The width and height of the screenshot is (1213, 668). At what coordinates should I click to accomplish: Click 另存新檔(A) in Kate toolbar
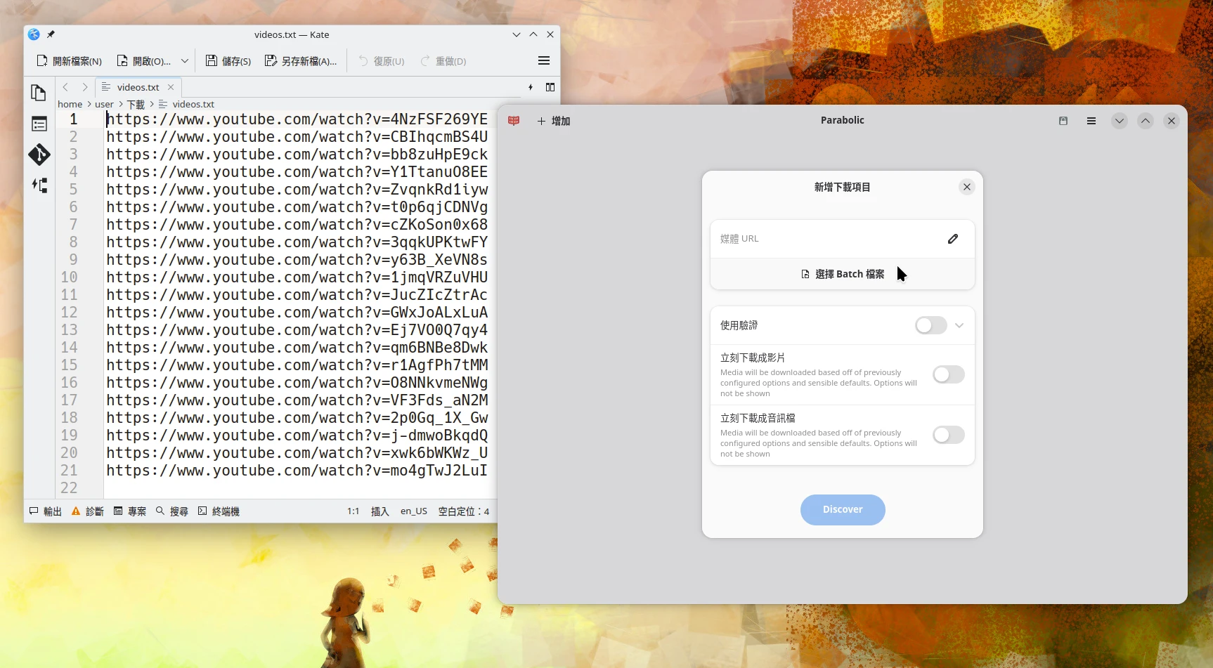301,61
